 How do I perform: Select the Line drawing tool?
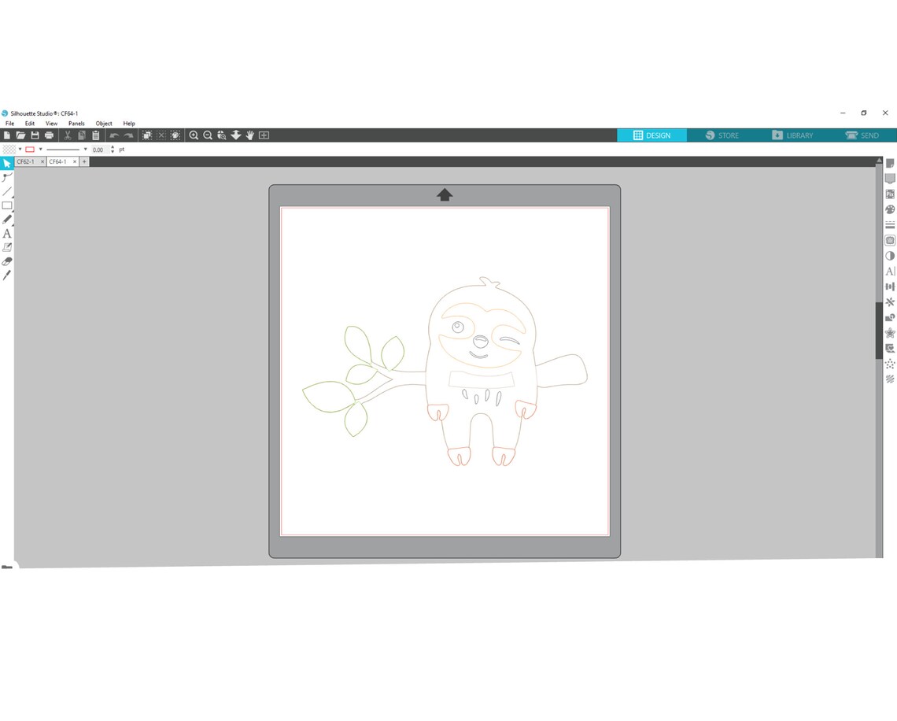pos(7,192)
